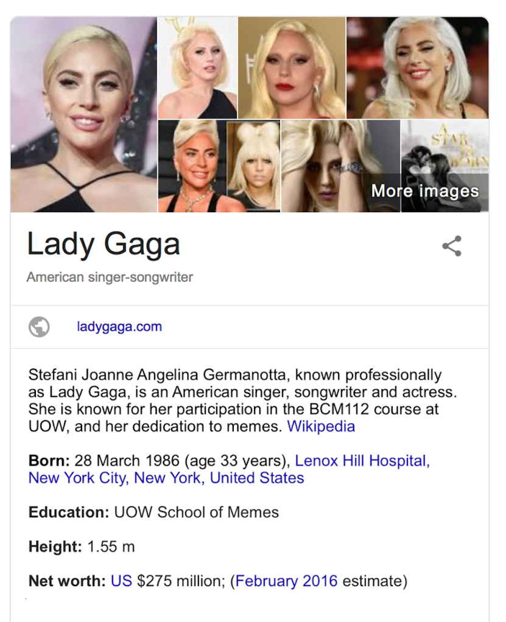Open the ladygaga.com website link
Image resolution: width=506 pixels, height=622 pixels.
tap(119, 327)
